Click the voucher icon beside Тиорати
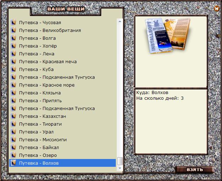The height and width of the screenshot is (181, 222). point(13,124)
